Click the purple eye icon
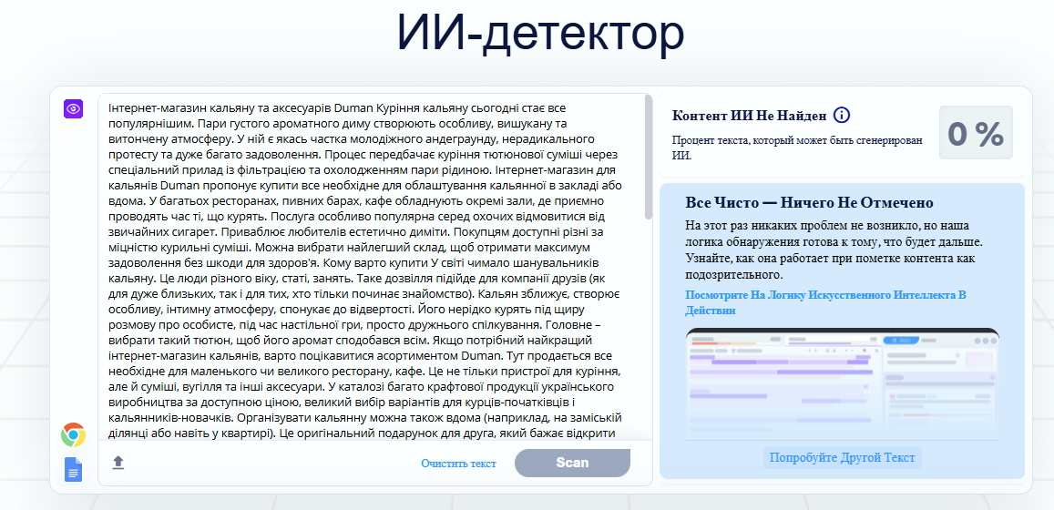Screen dimensions: 1054x510 (73, 109)
